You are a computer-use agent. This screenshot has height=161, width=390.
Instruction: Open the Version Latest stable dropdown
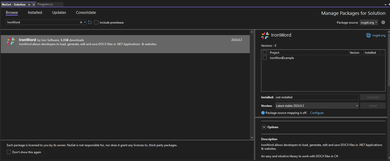tap(317, 106)
